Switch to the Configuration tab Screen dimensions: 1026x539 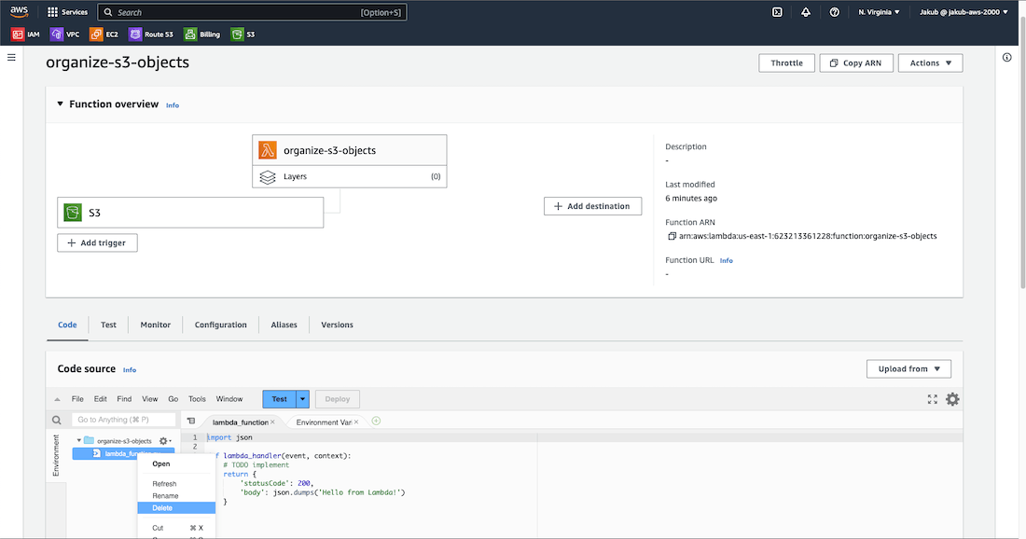pos(220,325)
